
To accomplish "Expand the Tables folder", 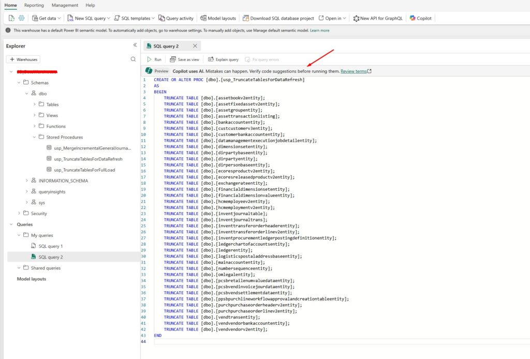I will point(35,104).
